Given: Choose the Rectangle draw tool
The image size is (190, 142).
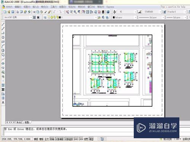Looking at the screenshot, I should point(3,42).
